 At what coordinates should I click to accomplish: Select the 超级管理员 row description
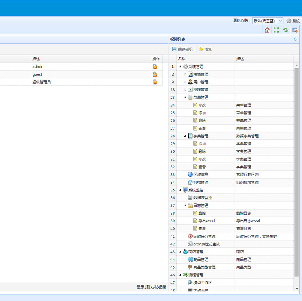tap(41, 82)
